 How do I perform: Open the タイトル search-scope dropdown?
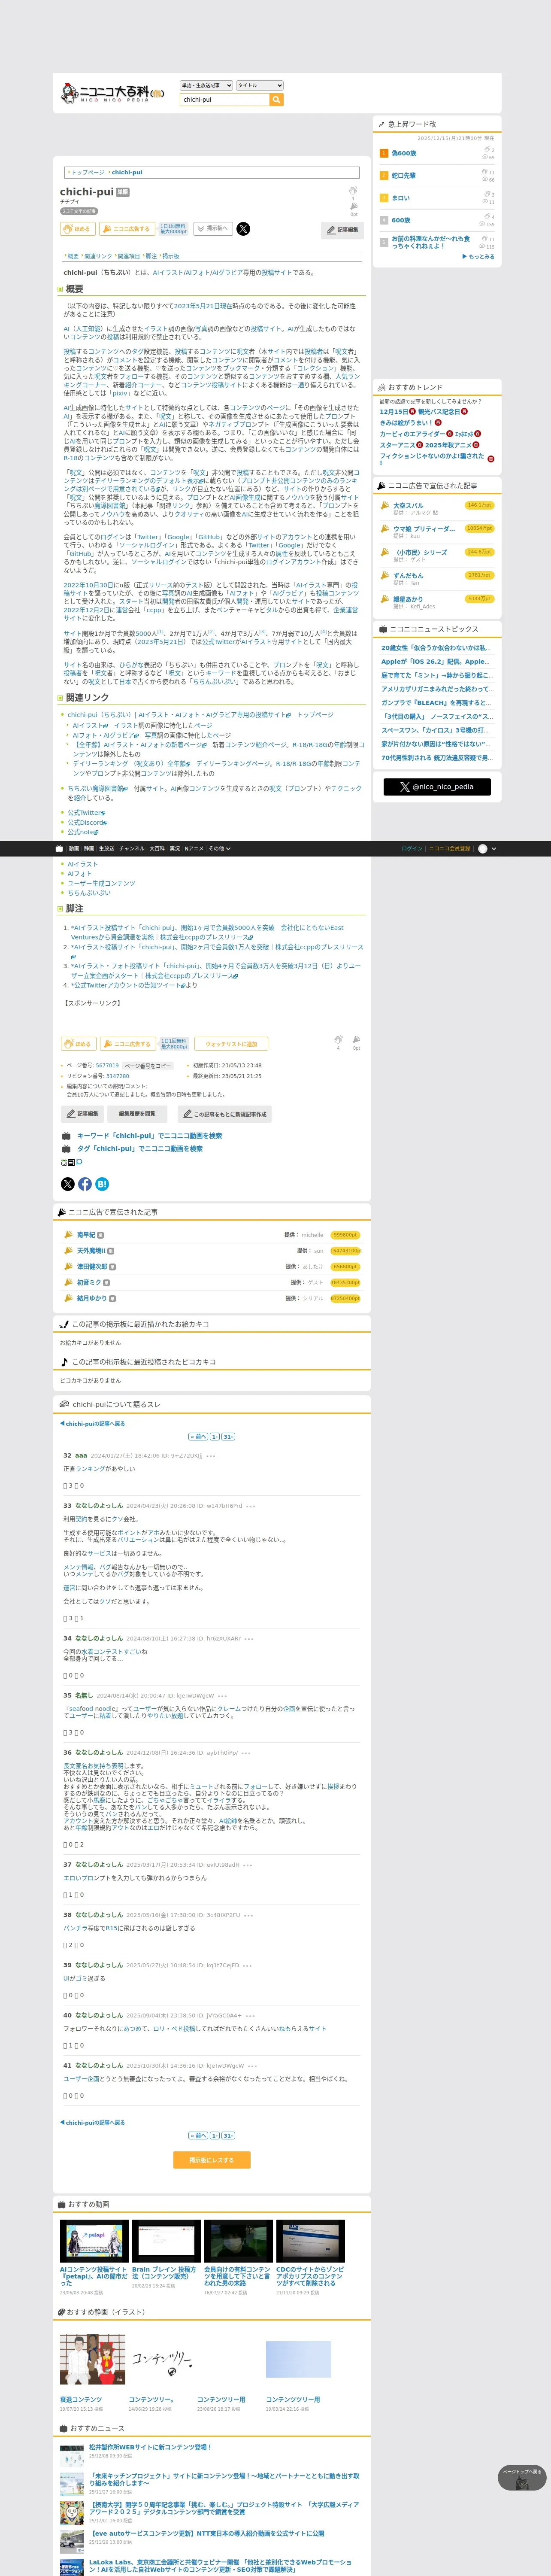(259, 86)
